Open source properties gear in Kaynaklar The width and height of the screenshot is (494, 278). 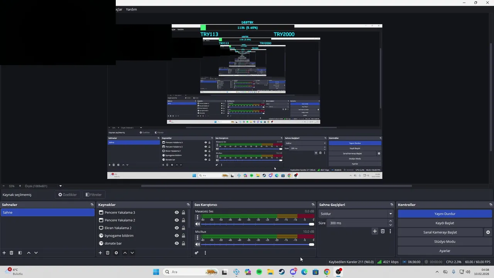point(116,253)
